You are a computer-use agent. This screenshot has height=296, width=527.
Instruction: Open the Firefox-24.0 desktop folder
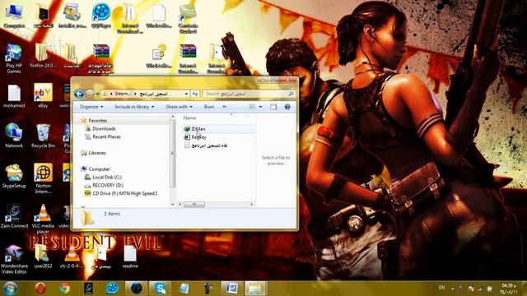[x=43, y=56]
